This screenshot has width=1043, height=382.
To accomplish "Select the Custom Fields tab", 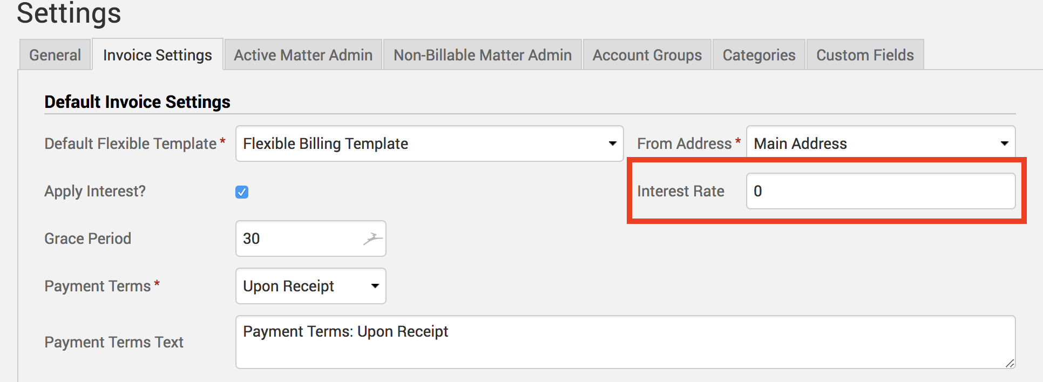I will point(865,55).
